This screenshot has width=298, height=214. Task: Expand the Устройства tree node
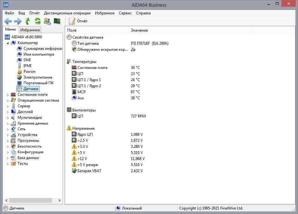point(8,135)
